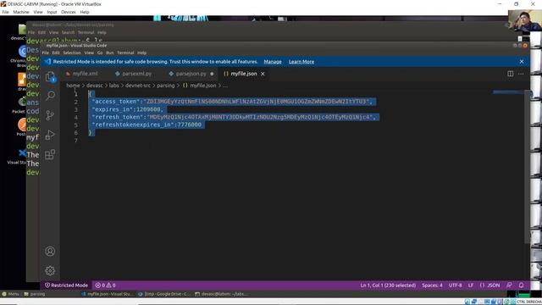Click the "refresh_token" line in editor
Image resolution: width=542 pixels, height=305 pixels.
[x=234, y=117]
